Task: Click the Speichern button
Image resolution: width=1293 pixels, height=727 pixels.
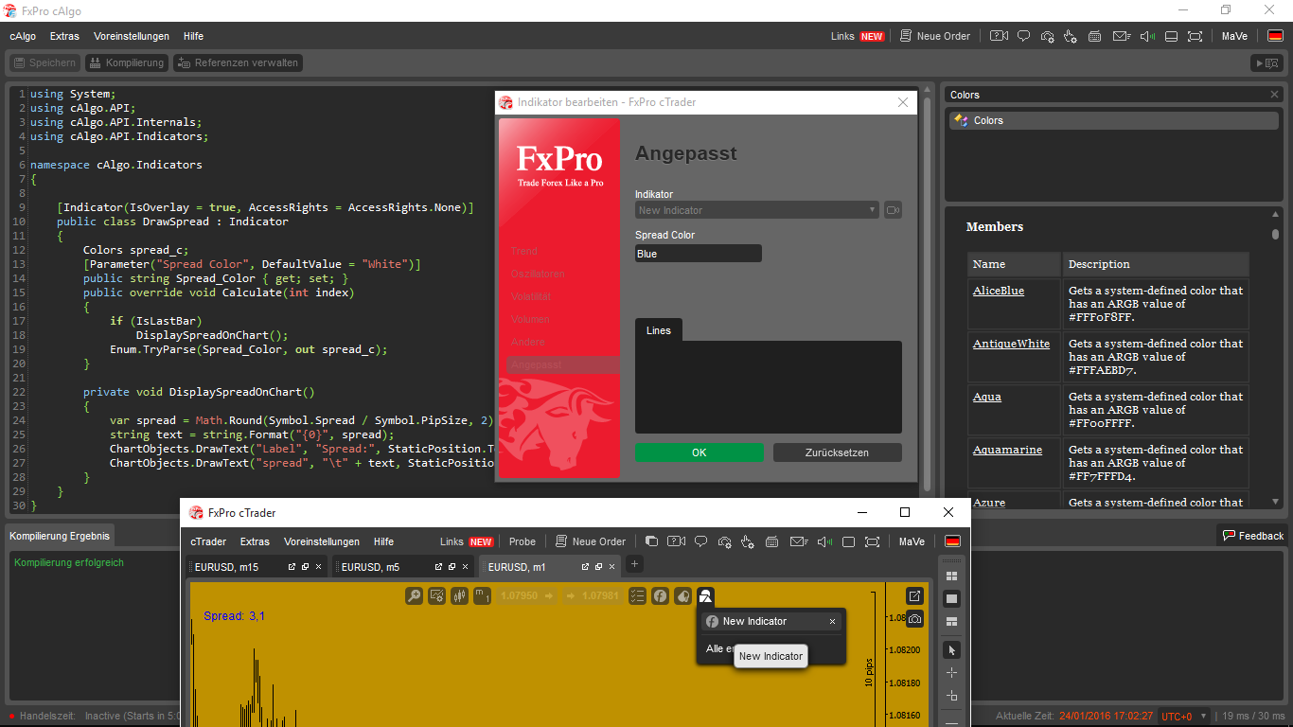Action: (x=44, y=62)
